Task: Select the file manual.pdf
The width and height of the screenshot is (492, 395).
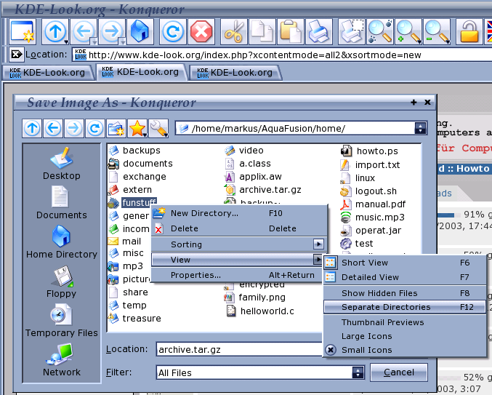Action: click(373, 204)
